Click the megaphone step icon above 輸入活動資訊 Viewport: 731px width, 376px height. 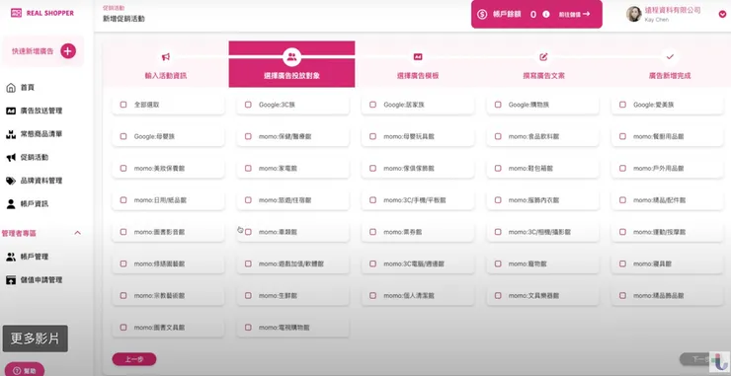click(166, 57)
